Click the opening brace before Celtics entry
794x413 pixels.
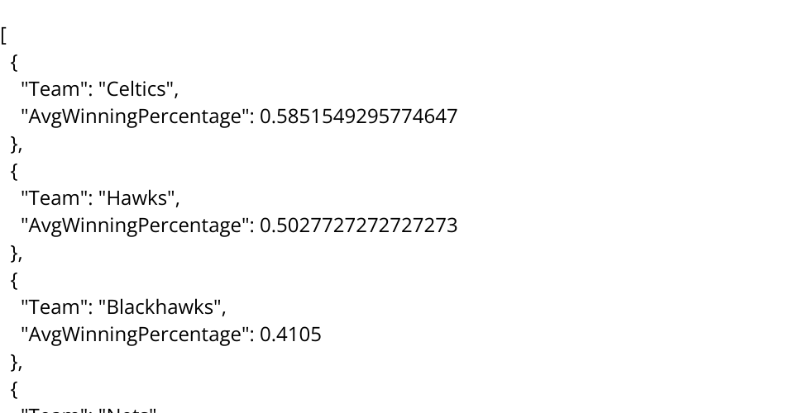click(14, 63)
